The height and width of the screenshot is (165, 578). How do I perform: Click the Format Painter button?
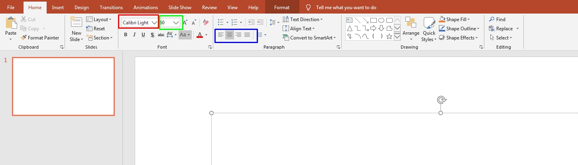40,38
